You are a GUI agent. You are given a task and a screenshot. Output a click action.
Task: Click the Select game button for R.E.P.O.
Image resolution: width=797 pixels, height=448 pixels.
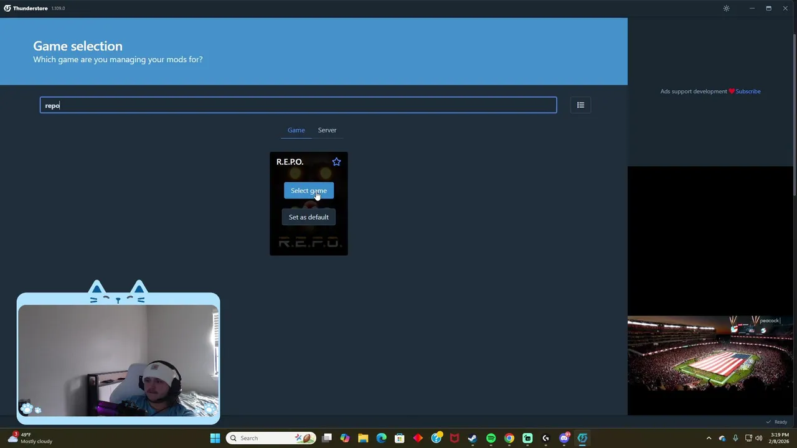pos(309,190)
